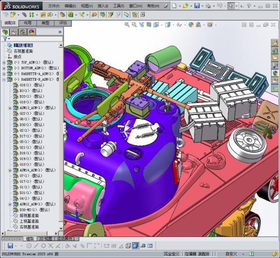Toggle the shaded cube view in bottom toolbar
Image resolution: width=280 pixels, height=258 pixels.
click(136, 246)
